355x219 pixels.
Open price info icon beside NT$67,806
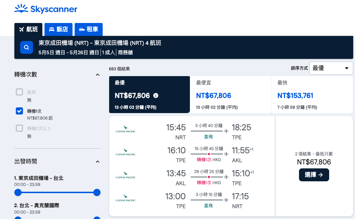pyautogui.click(x=156, y=95)
